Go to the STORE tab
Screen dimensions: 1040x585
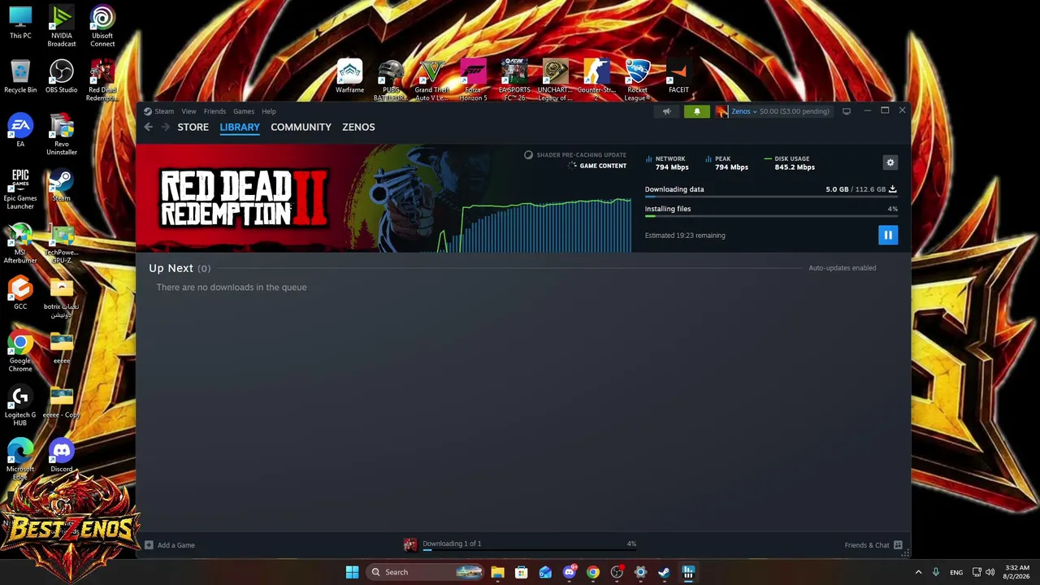193,127
